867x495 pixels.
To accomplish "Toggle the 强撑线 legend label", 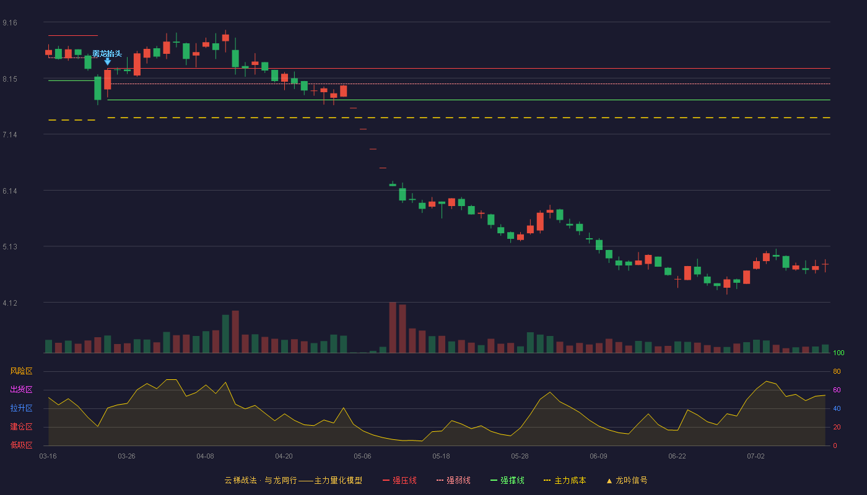I will [x=512, y=481].
